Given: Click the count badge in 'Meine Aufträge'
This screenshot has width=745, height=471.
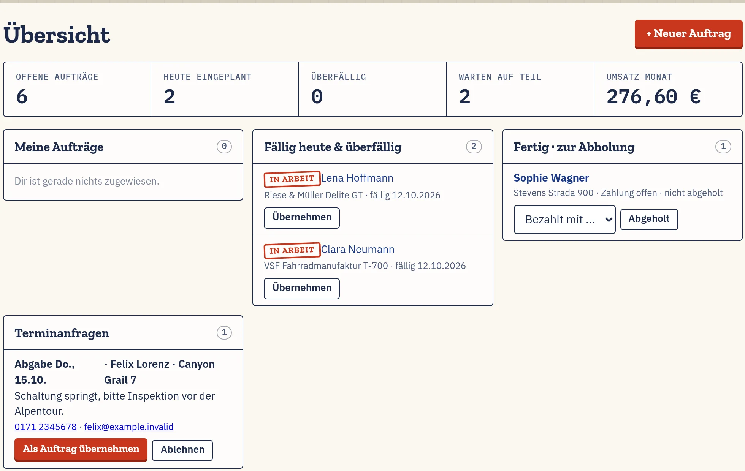Looking at the screenshot, I should [224, 147].
